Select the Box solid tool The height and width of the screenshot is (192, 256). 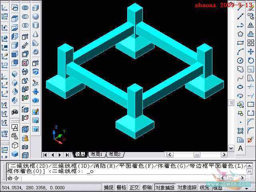[36, 8]
